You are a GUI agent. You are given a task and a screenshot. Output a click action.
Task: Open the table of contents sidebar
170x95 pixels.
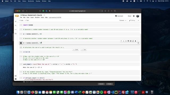16,22
